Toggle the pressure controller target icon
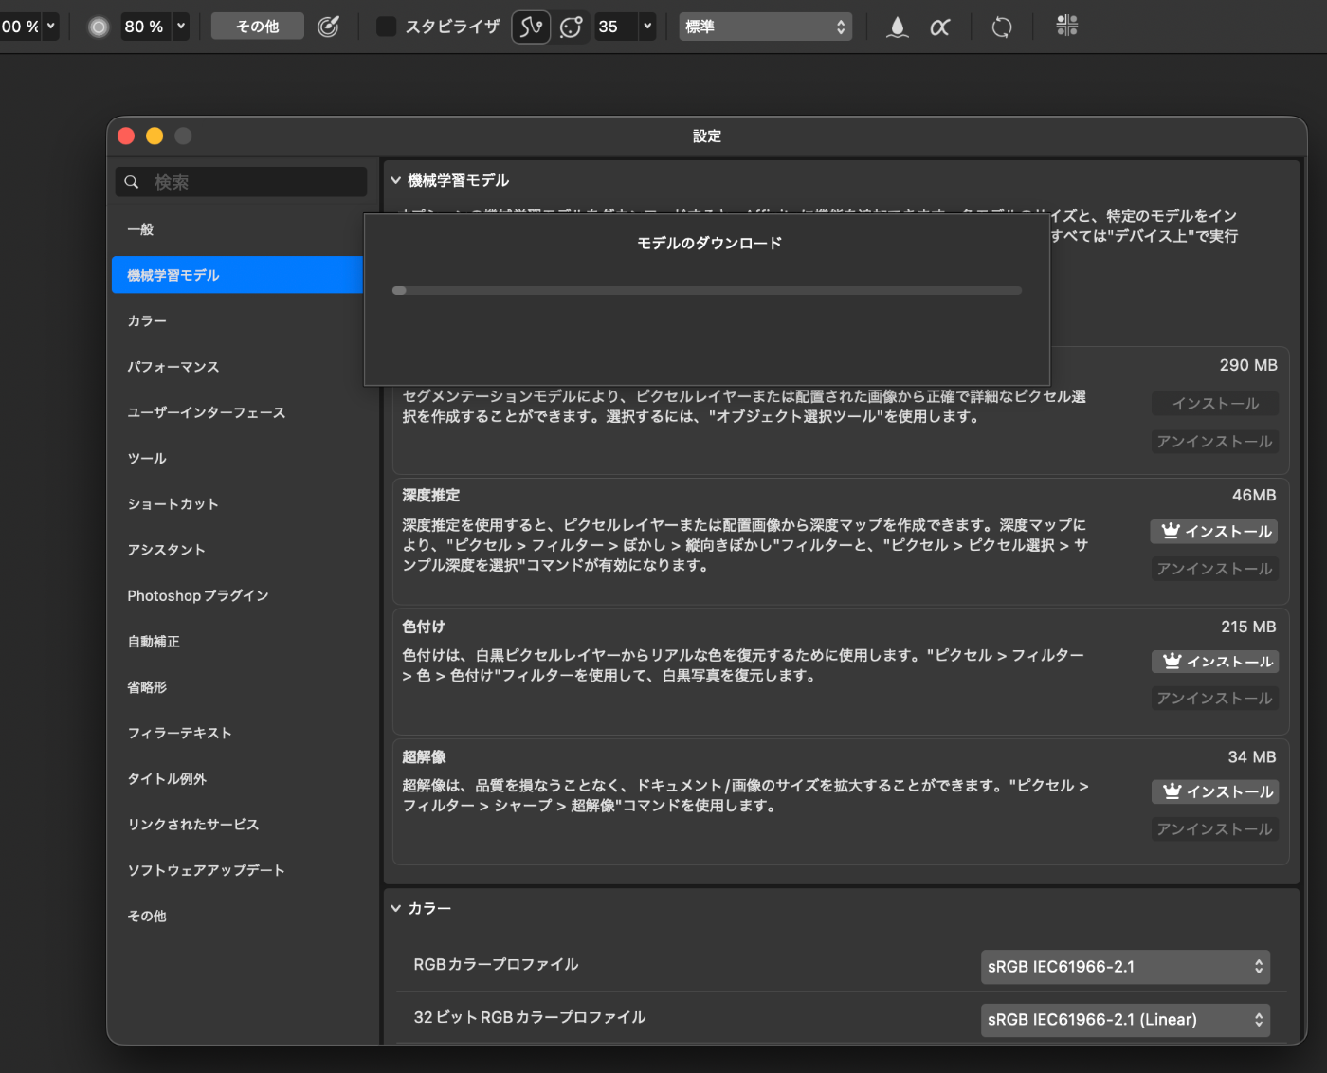The height and width of the screenshot is (1073, 1327). pyautogui.click(x=328, y=27)
